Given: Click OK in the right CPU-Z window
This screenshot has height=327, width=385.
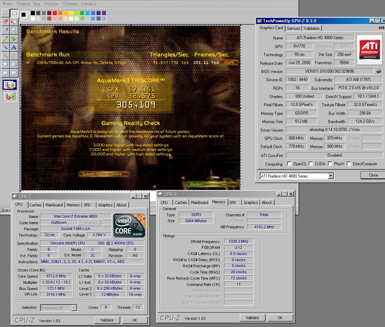Looking at the screenshot, I should tap(280, 318).
